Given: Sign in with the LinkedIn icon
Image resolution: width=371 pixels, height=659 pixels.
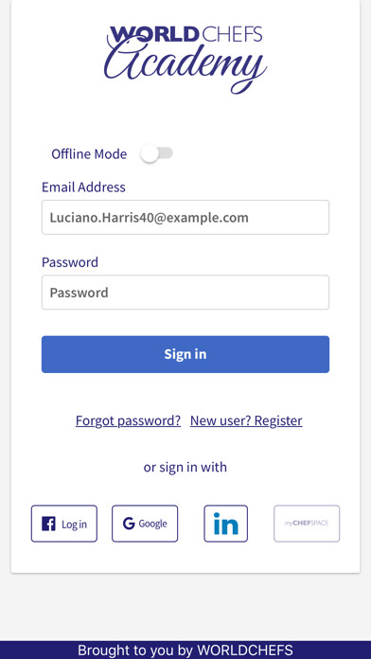Looking at the screenshot, I should point(225,524).
